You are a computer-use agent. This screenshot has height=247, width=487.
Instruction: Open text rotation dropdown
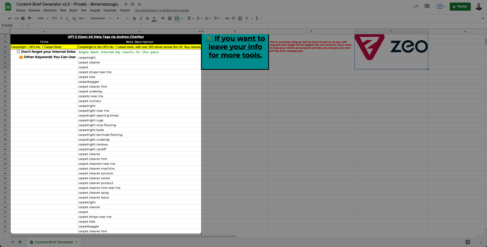217,19
